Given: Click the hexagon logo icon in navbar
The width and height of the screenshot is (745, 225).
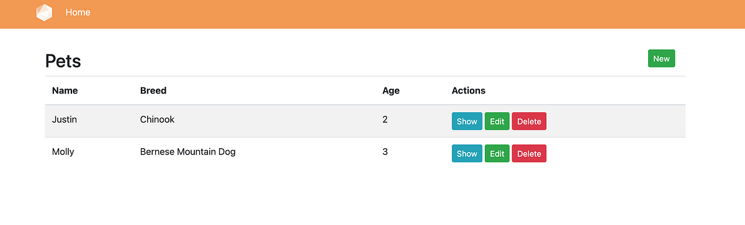Looking at the screenshot, I should [x=44, y=12].
